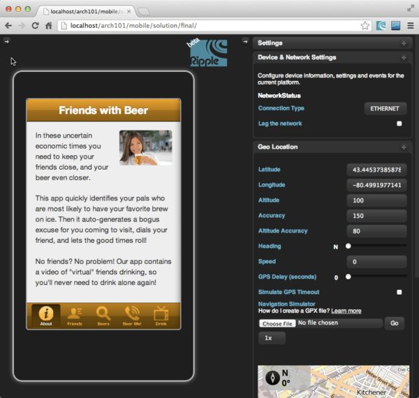The height and width of the screenshot is (398, 419).
Task: Collapse the Geo Location panel
Action: (x=404, y=147)
